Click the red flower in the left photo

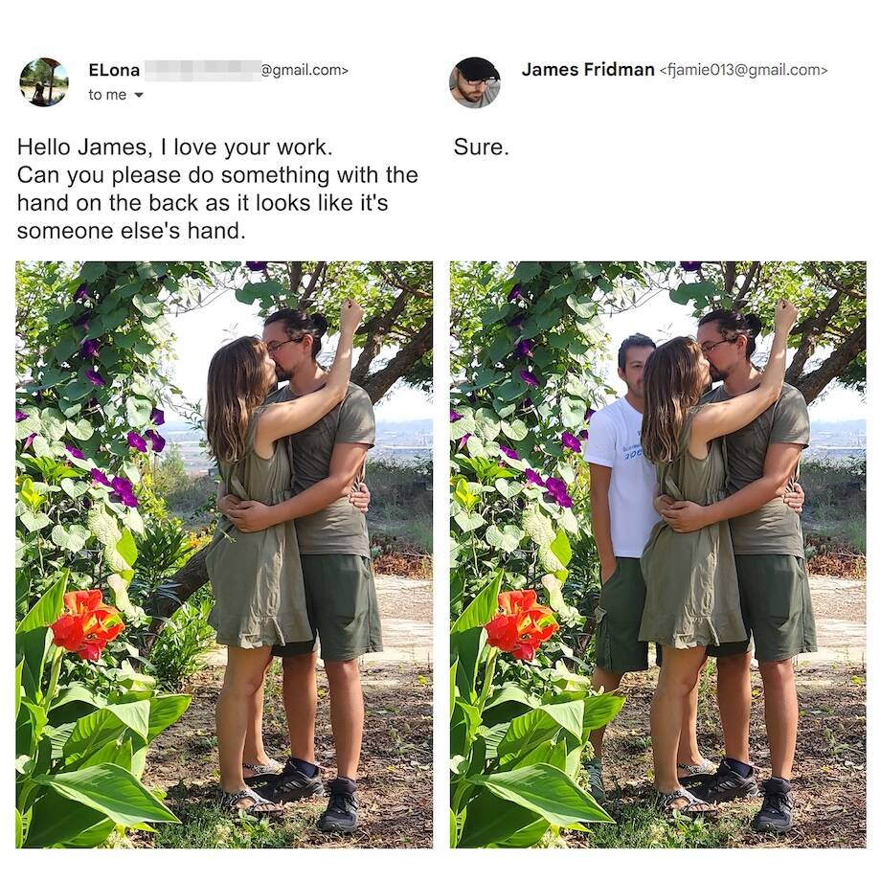point(86,624)
